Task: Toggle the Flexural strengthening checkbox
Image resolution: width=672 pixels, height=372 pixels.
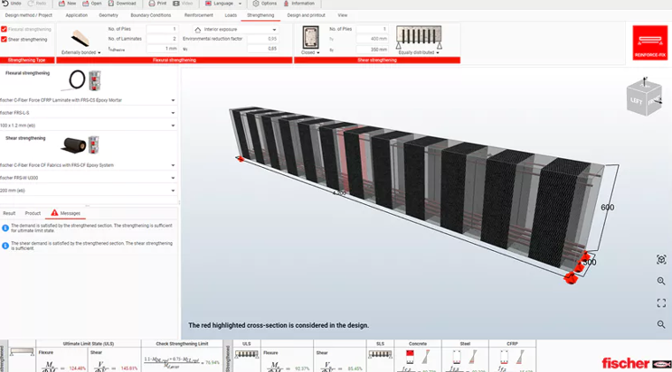Action: 5,30
